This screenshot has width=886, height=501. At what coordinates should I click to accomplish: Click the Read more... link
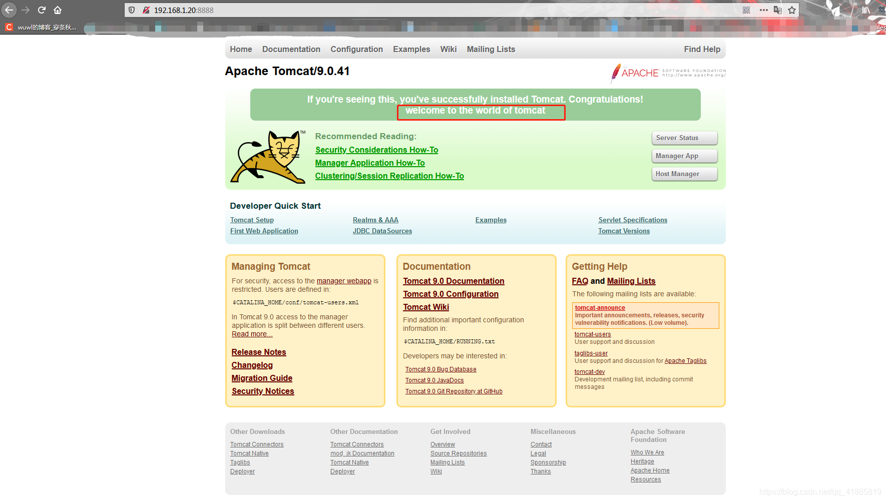tap(252, 334)
